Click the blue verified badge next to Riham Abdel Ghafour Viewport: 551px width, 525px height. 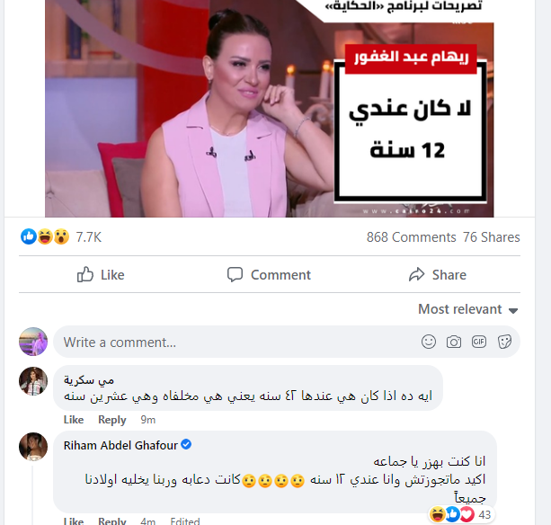click(x=186, y=444)
